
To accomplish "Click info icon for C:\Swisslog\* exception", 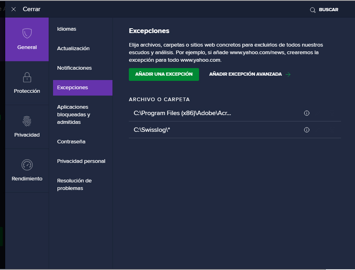I will pyautogui.click(x=307, y=130).
